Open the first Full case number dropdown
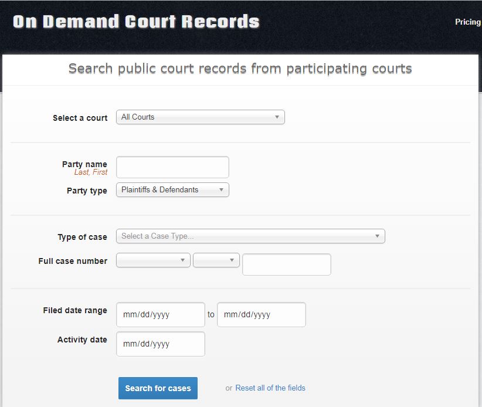The height and width of the screenshot is (407, 482). click(x=153, y=260)
